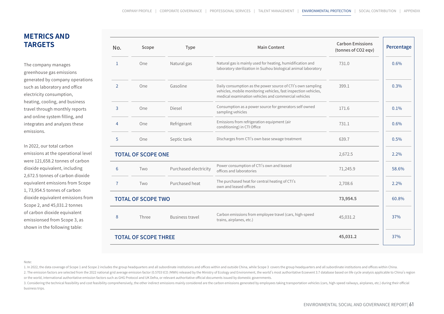Click the 60.8% percentage value
The width and height of the screenshot is (444, 314).
pos(398,199)
